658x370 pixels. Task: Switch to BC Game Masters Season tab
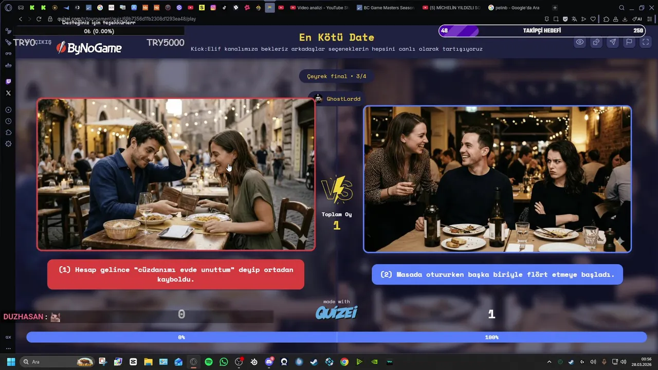386,8
